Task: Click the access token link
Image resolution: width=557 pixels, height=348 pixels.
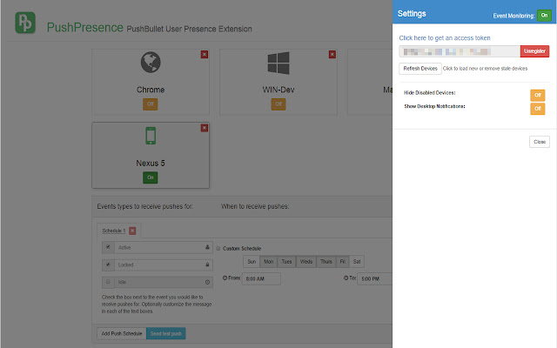Action: tap(445, 38)
